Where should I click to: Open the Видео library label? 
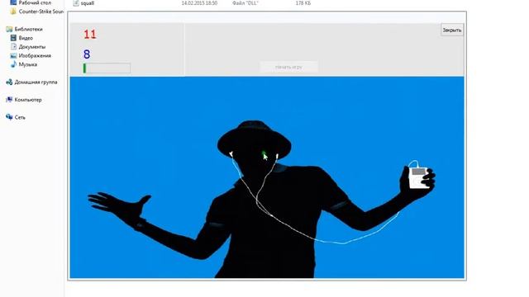26,38
